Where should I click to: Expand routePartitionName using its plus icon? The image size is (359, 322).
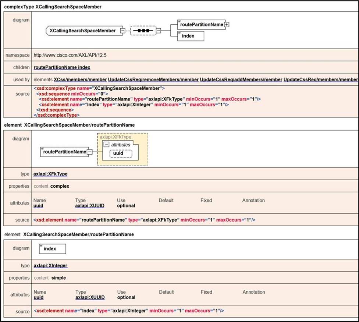click(227, 25)
